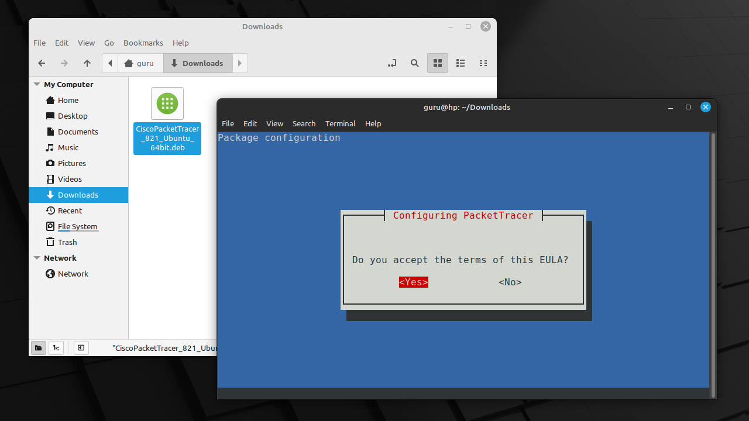Viewport: 749px width, 421px height.
Task: Open Trash in the sidebar
Action: (x=78, y=242)
